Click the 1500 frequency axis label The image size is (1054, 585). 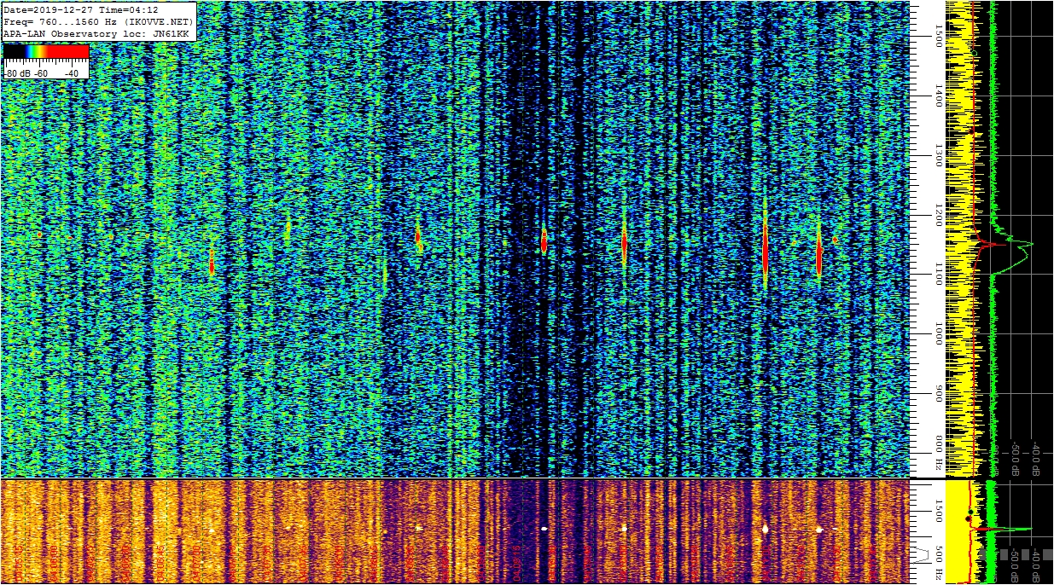click(938, 35)
